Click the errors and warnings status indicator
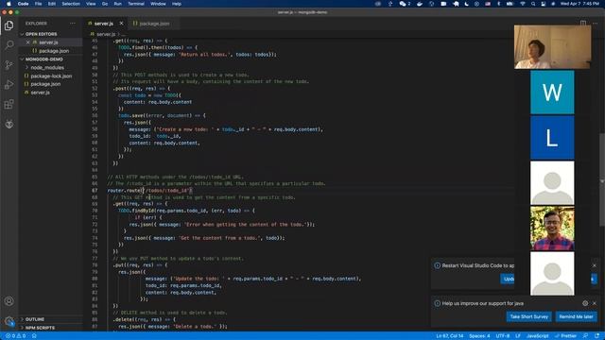Viewport: 605px width, 340px height. pyautogui.click(x=15, y=336)
